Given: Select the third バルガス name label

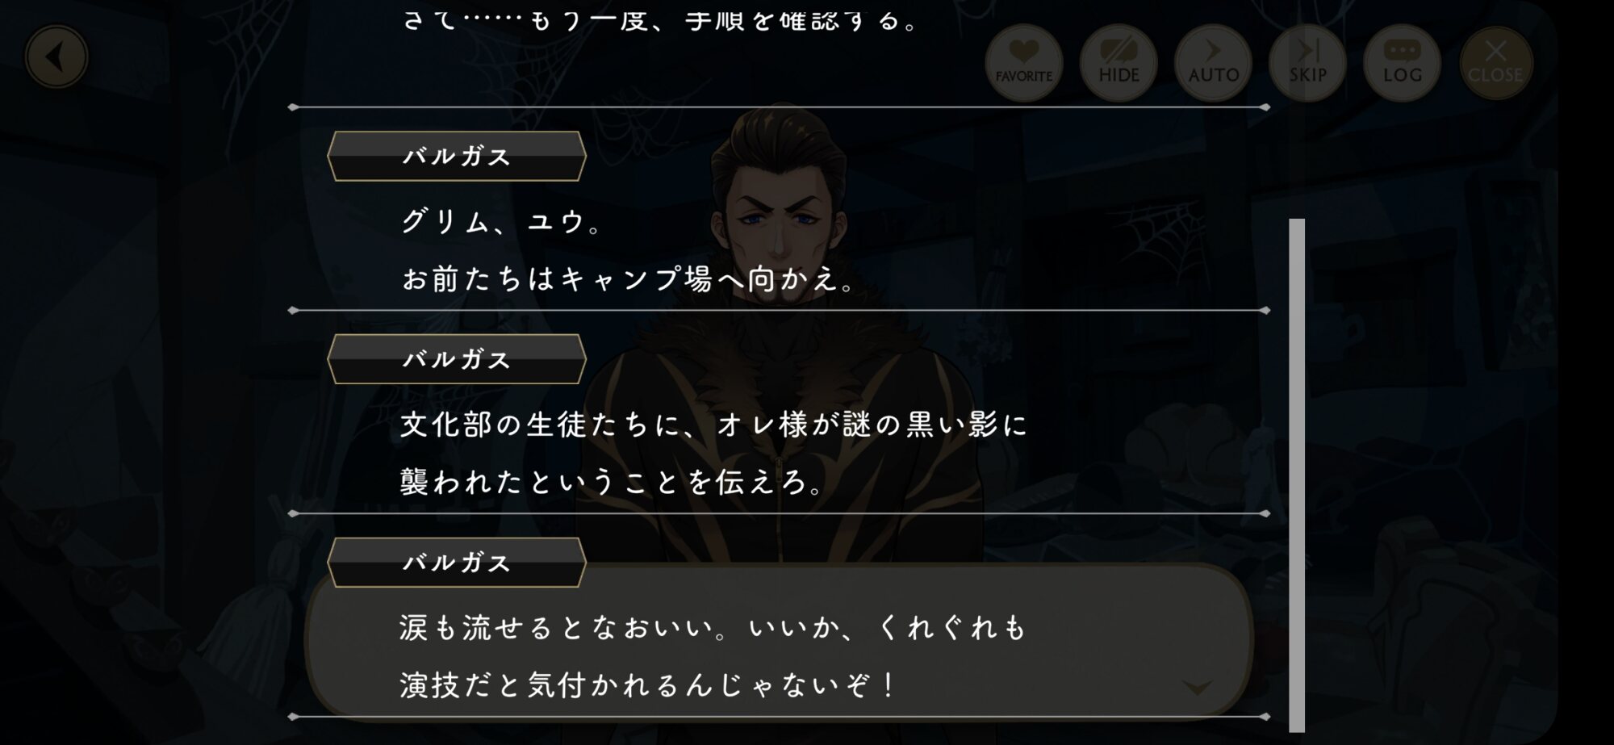Looking at the screenshot, I should point(457,563).
